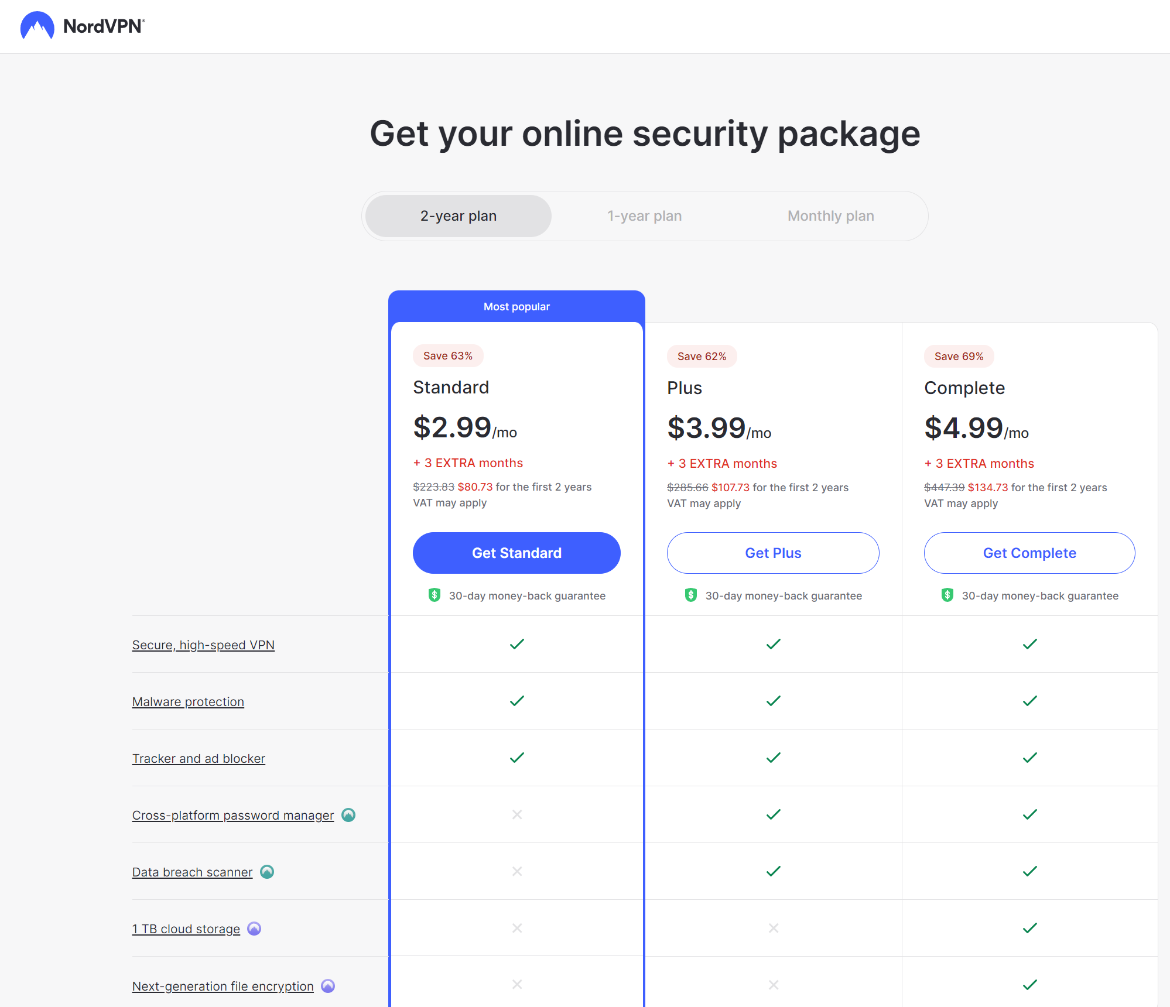Open the Cross-platform password manager link
Image resolution: width=1170 pixels, height=1007 pixels.
pos(232,815)
